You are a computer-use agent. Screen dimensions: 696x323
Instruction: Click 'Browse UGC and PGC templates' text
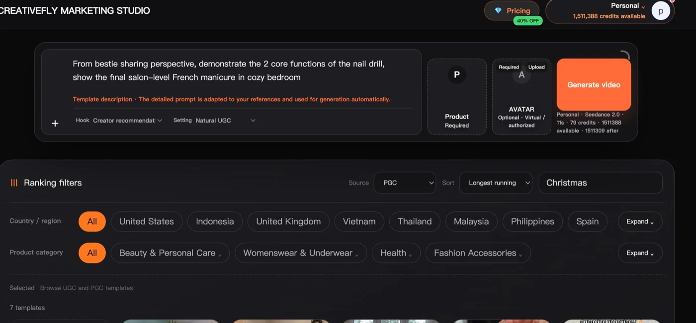pyautogui.click(x=87, y=288)
